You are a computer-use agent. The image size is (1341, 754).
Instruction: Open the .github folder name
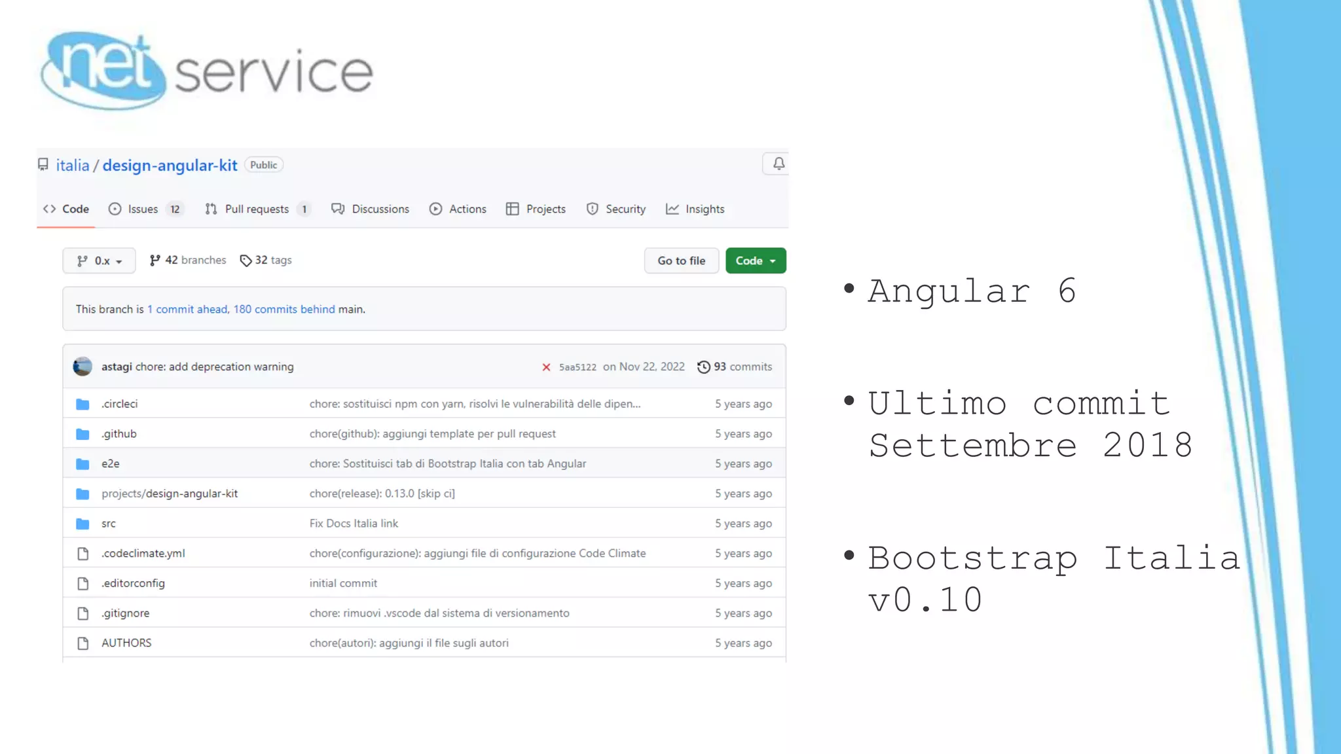[119, 434]
